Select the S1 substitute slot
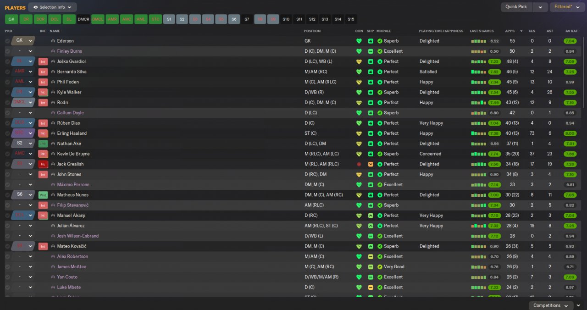Screen dimensions: 587x310 pyautogui.click(x=169, y=19)
